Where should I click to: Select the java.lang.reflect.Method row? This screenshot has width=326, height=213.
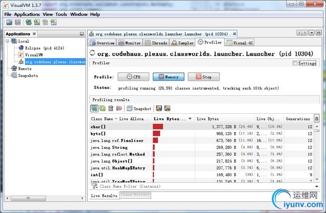(201, 154)
